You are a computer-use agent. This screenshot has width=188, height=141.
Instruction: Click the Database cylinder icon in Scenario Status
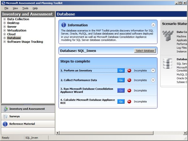tap(168, 64)
